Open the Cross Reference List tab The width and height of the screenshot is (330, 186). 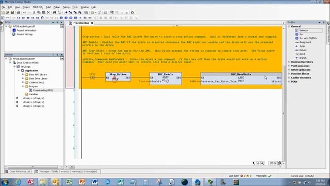tap(18, 172)
